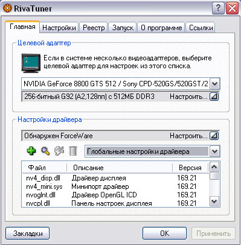This screenshot has height=245, width=241.
Task: Click the Применить button
Action: (213, 234)
